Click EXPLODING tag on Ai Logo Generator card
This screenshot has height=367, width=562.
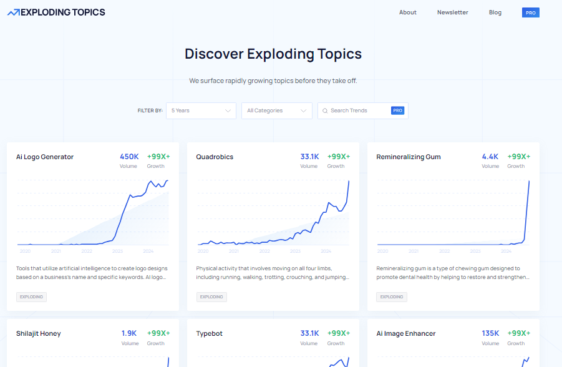32,296
